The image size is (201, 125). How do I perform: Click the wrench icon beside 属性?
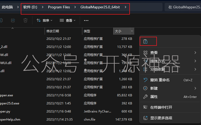pos(145,97)
